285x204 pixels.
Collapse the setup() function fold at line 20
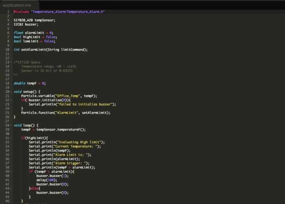(11, 92)
